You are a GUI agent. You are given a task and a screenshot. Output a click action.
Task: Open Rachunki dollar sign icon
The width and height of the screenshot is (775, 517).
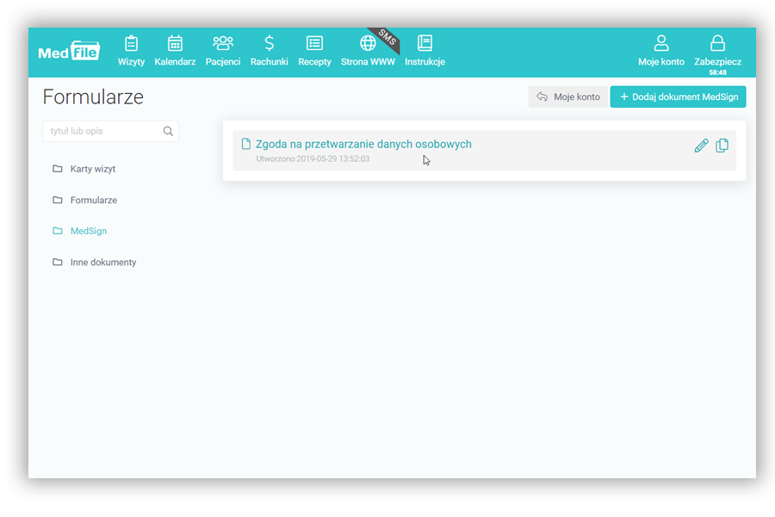tap(269, 44)
